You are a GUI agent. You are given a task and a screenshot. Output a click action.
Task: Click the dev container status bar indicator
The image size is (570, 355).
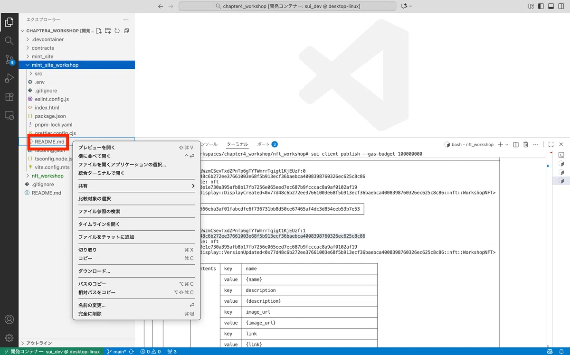[x=52, y=352]
